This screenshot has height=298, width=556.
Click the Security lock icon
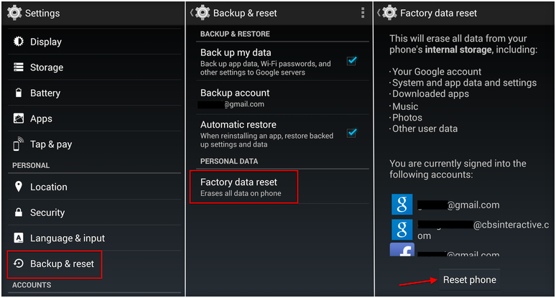tap(18, 213)
